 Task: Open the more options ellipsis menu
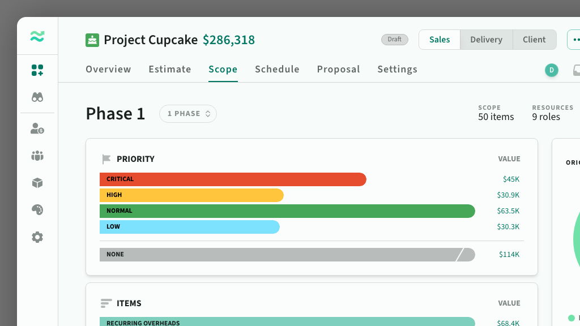(574, 40)
